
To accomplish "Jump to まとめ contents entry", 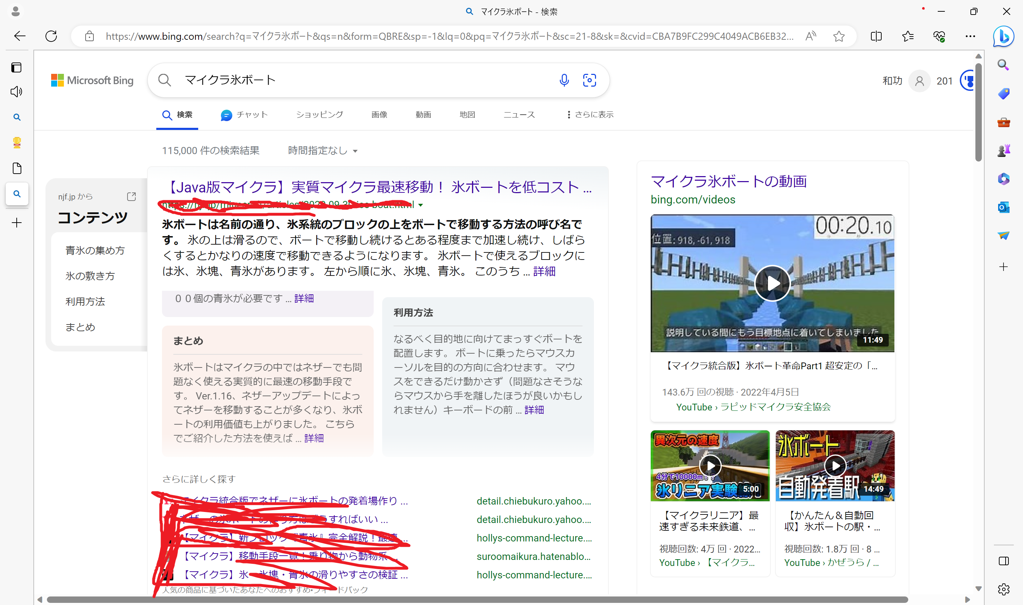I will click(80, 327).
